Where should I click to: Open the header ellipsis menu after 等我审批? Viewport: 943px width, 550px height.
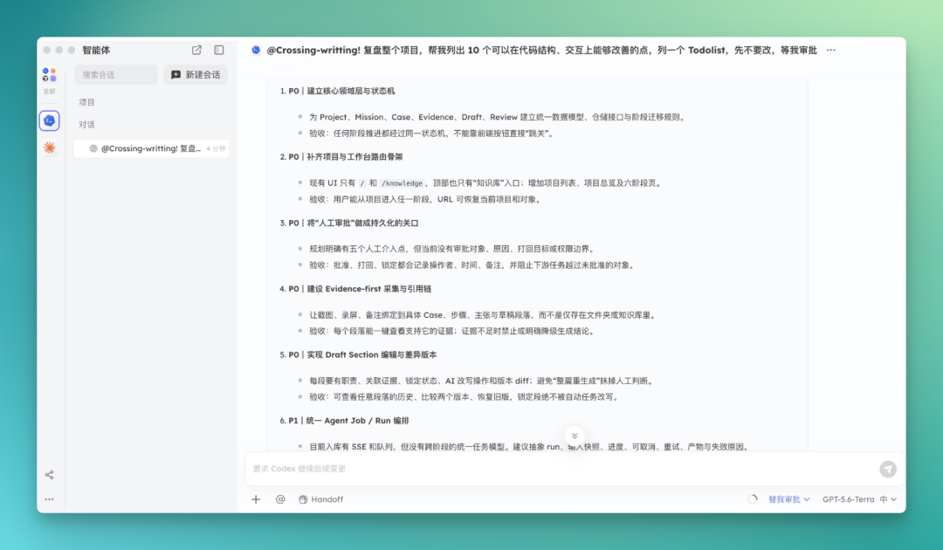(831, 50)
